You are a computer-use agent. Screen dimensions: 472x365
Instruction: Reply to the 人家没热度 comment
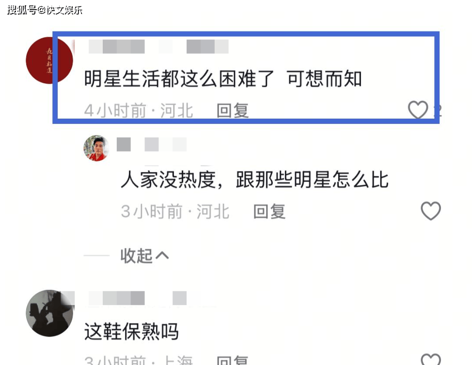click(x=269, y=212)
